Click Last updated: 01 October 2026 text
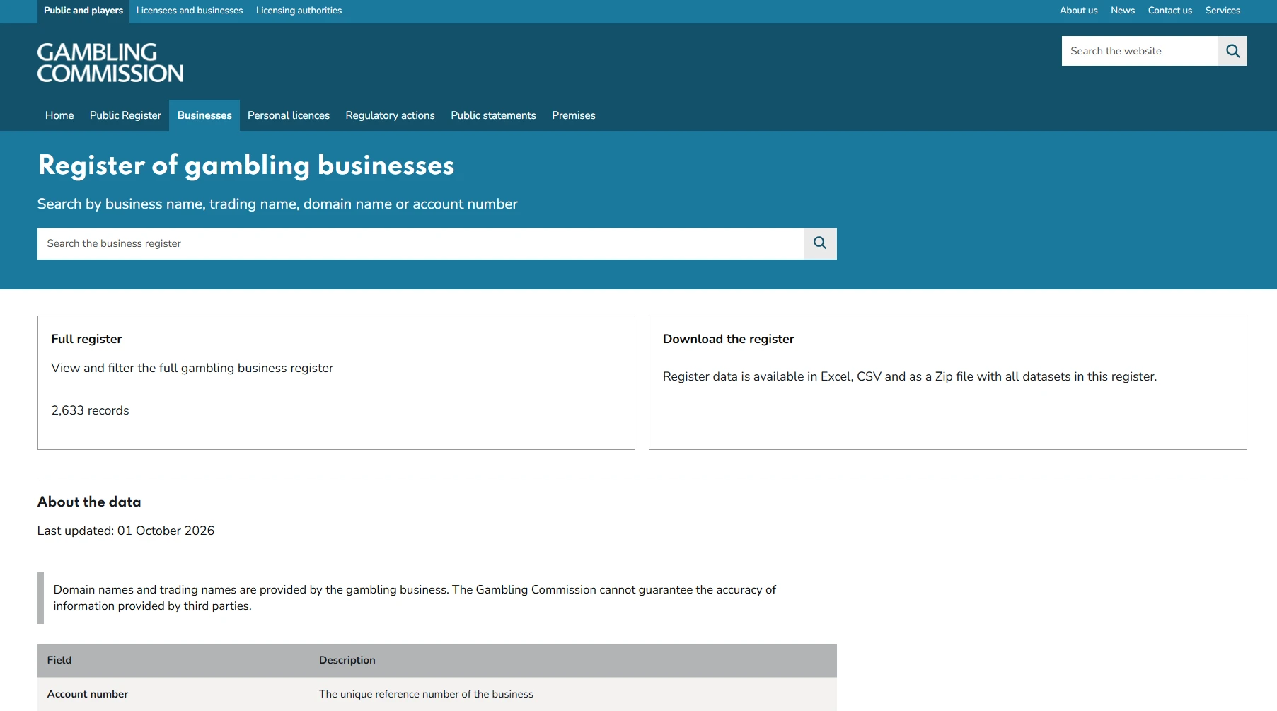Viewport: 1277px width, 711px height. (126, 531)
